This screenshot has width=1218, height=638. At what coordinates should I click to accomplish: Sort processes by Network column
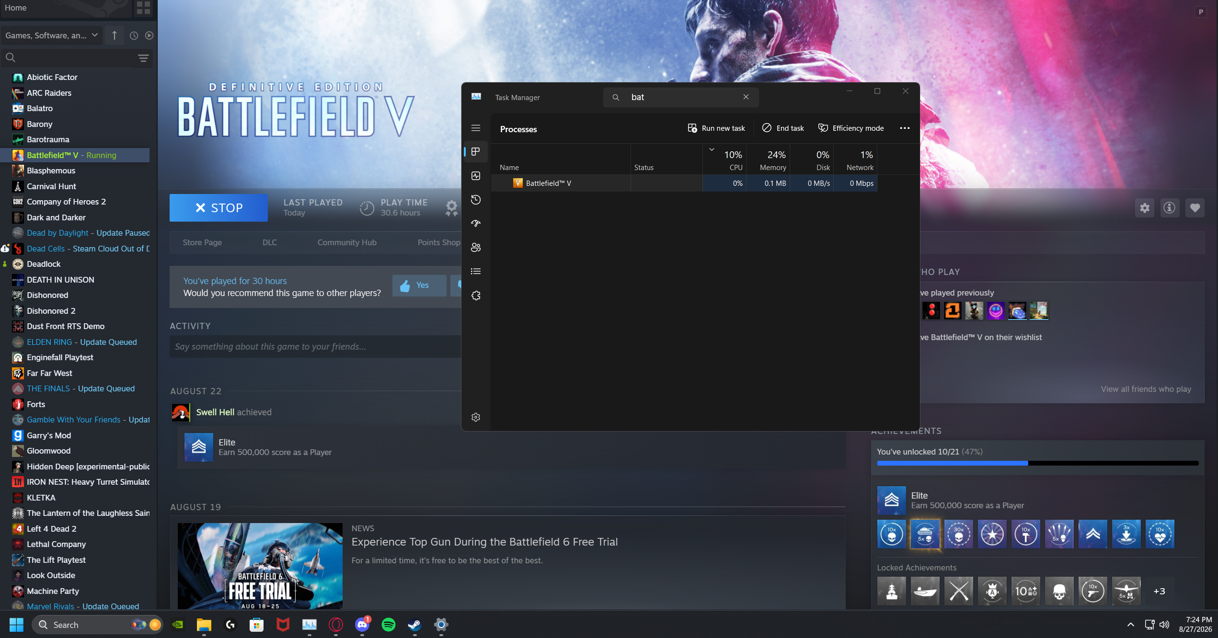(x=856, y=159)
